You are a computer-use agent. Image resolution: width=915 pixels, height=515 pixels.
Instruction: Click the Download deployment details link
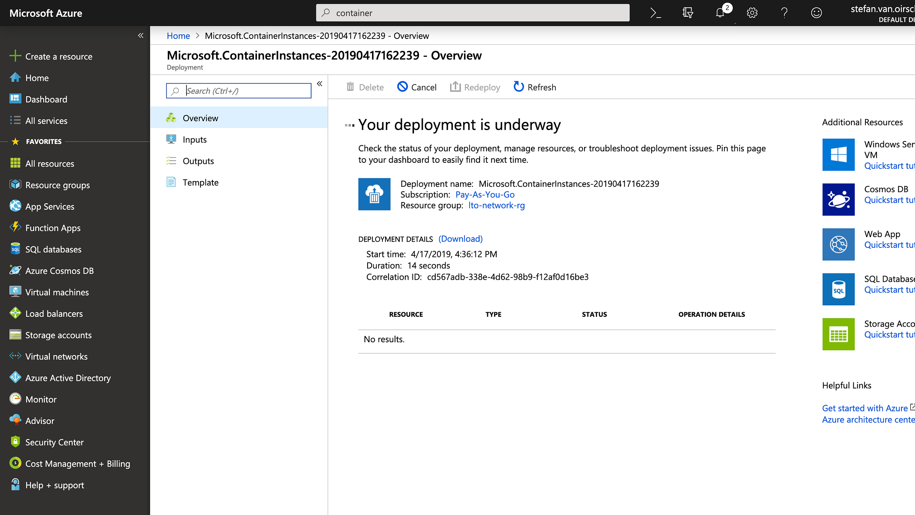pos(461,239)
